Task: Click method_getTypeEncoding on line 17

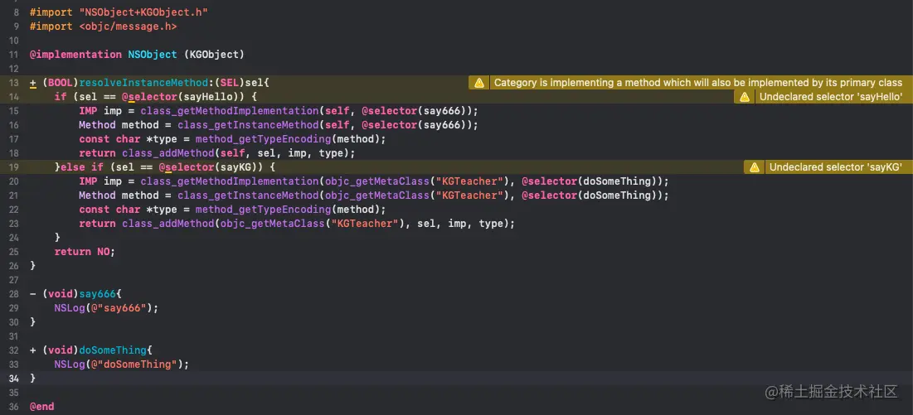Action: click(263, 139)
